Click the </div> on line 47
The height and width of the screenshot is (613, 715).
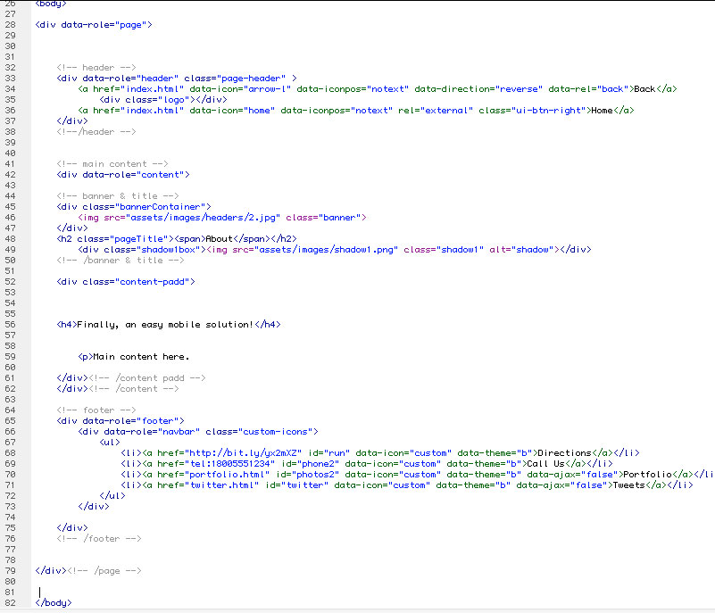(72, 228)
